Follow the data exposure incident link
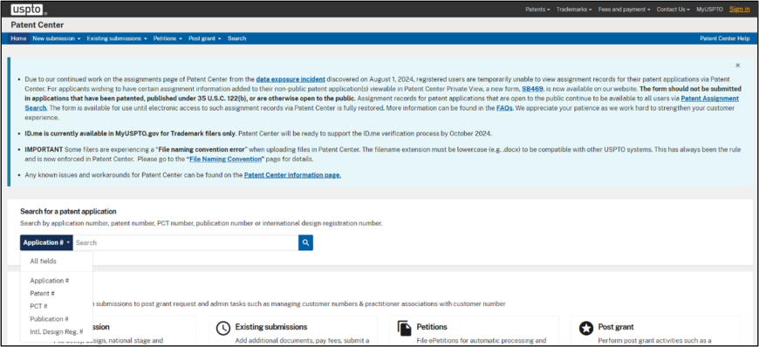The image size is (759, 347). [291, 78]
